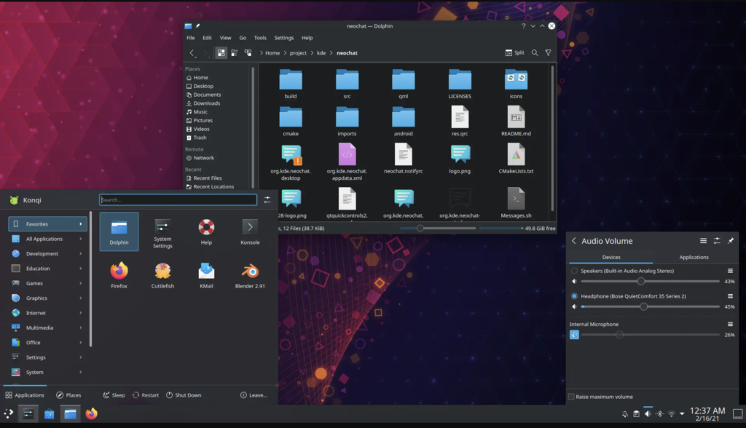746x428 pixels.
Task: Switch Dolphin to Icons view mode
Action: [x=221, y=53]
